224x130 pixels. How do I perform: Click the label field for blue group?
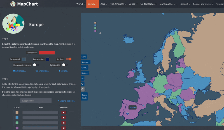[x=40, y=118]
